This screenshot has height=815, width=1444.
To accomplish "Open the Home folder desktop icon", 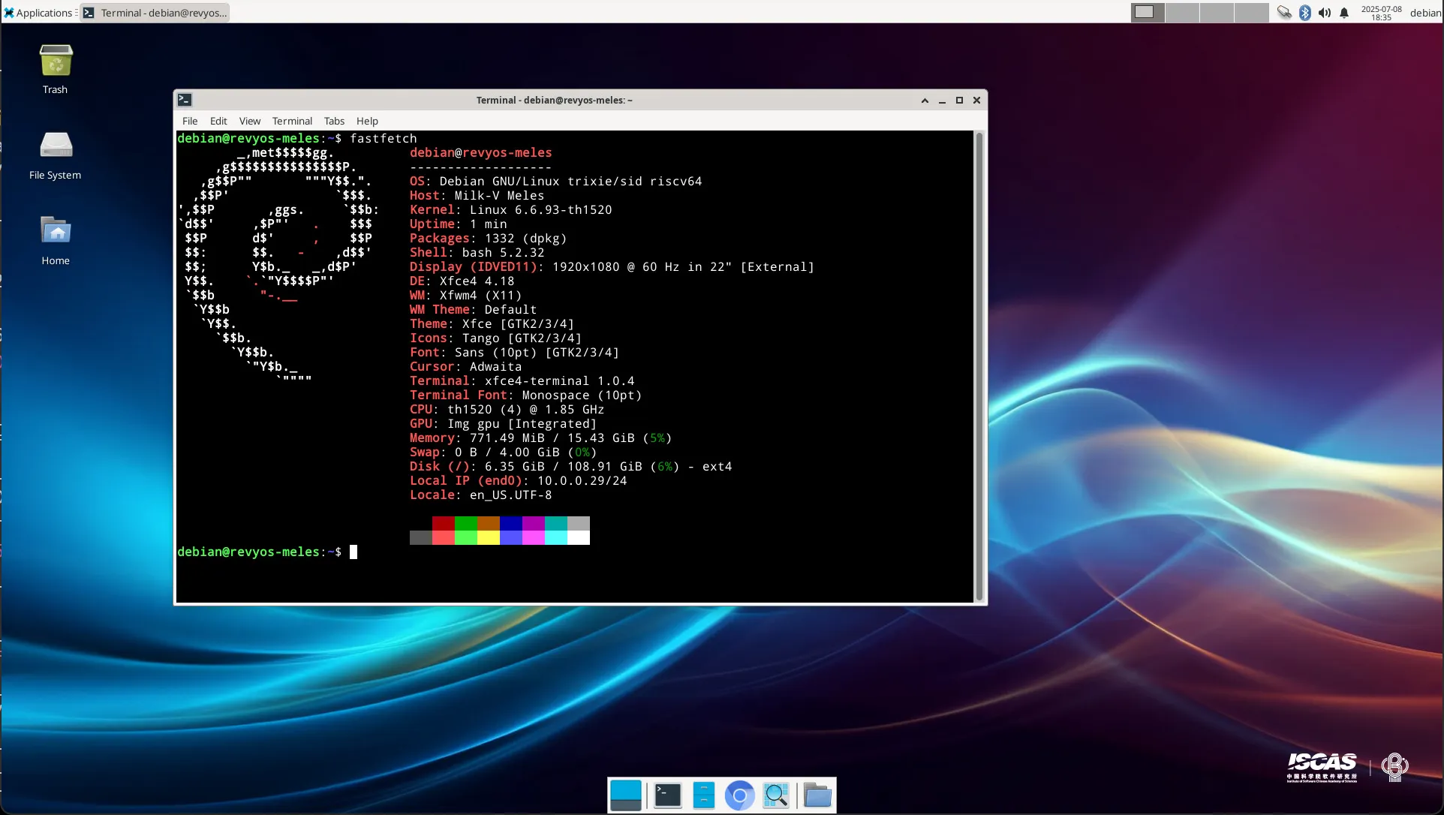I will (56, 231).
